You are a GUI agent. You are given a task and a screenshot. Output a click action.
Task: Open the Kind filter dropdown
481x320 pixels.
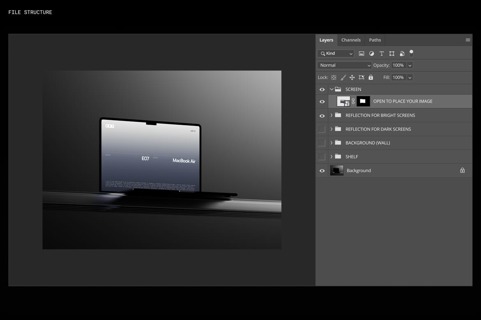tap(336, 54)
